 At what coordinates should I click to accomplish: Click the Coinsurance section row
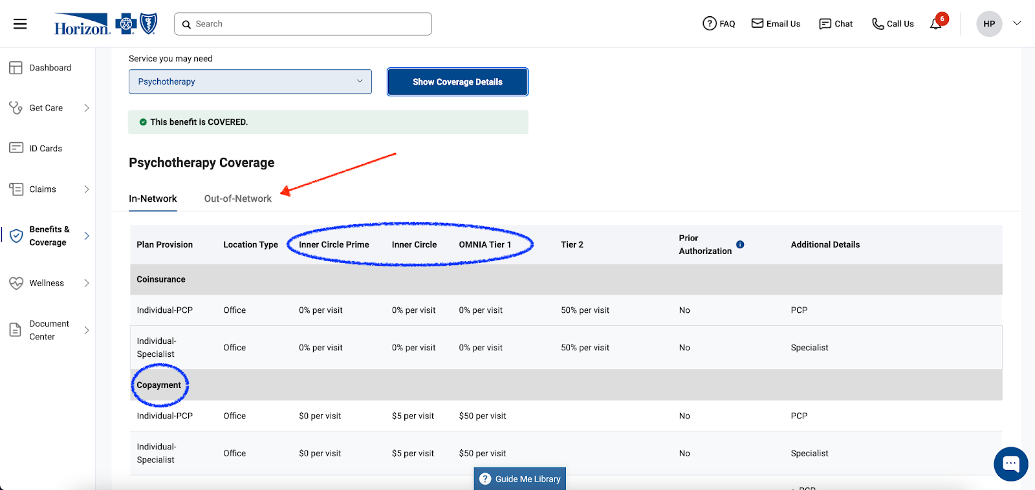pyautogui.click(x=566, y=279)
